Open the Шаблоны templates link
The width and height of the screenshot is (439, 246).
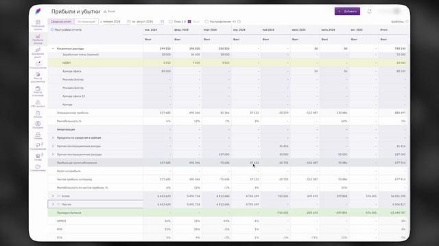pos(398,21)
